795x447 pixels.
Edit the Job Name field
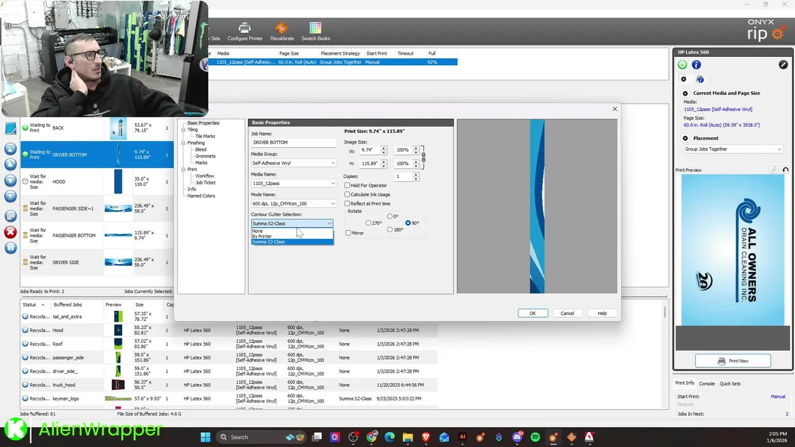[294, 142]
